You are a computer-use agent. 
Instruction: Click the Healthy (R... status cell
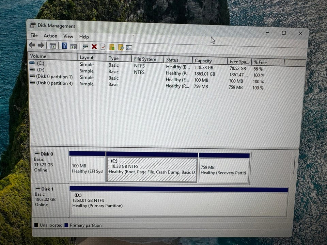[177, 86]
